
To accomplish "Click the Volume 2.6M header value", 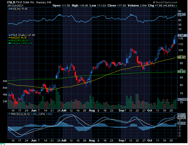I will pyautogui.click(x=137, y=5).
